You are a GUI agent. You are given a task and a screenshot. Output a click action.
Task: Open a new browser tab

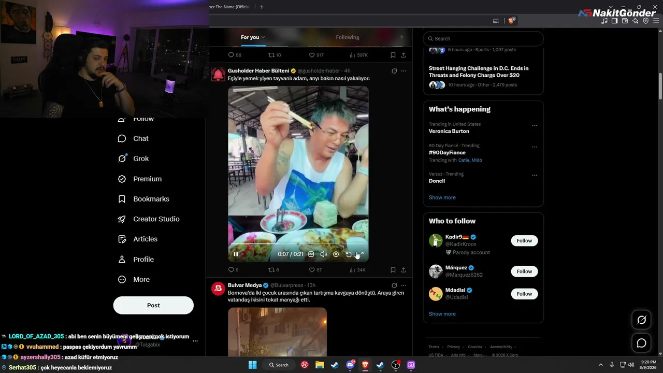[262, 7]
